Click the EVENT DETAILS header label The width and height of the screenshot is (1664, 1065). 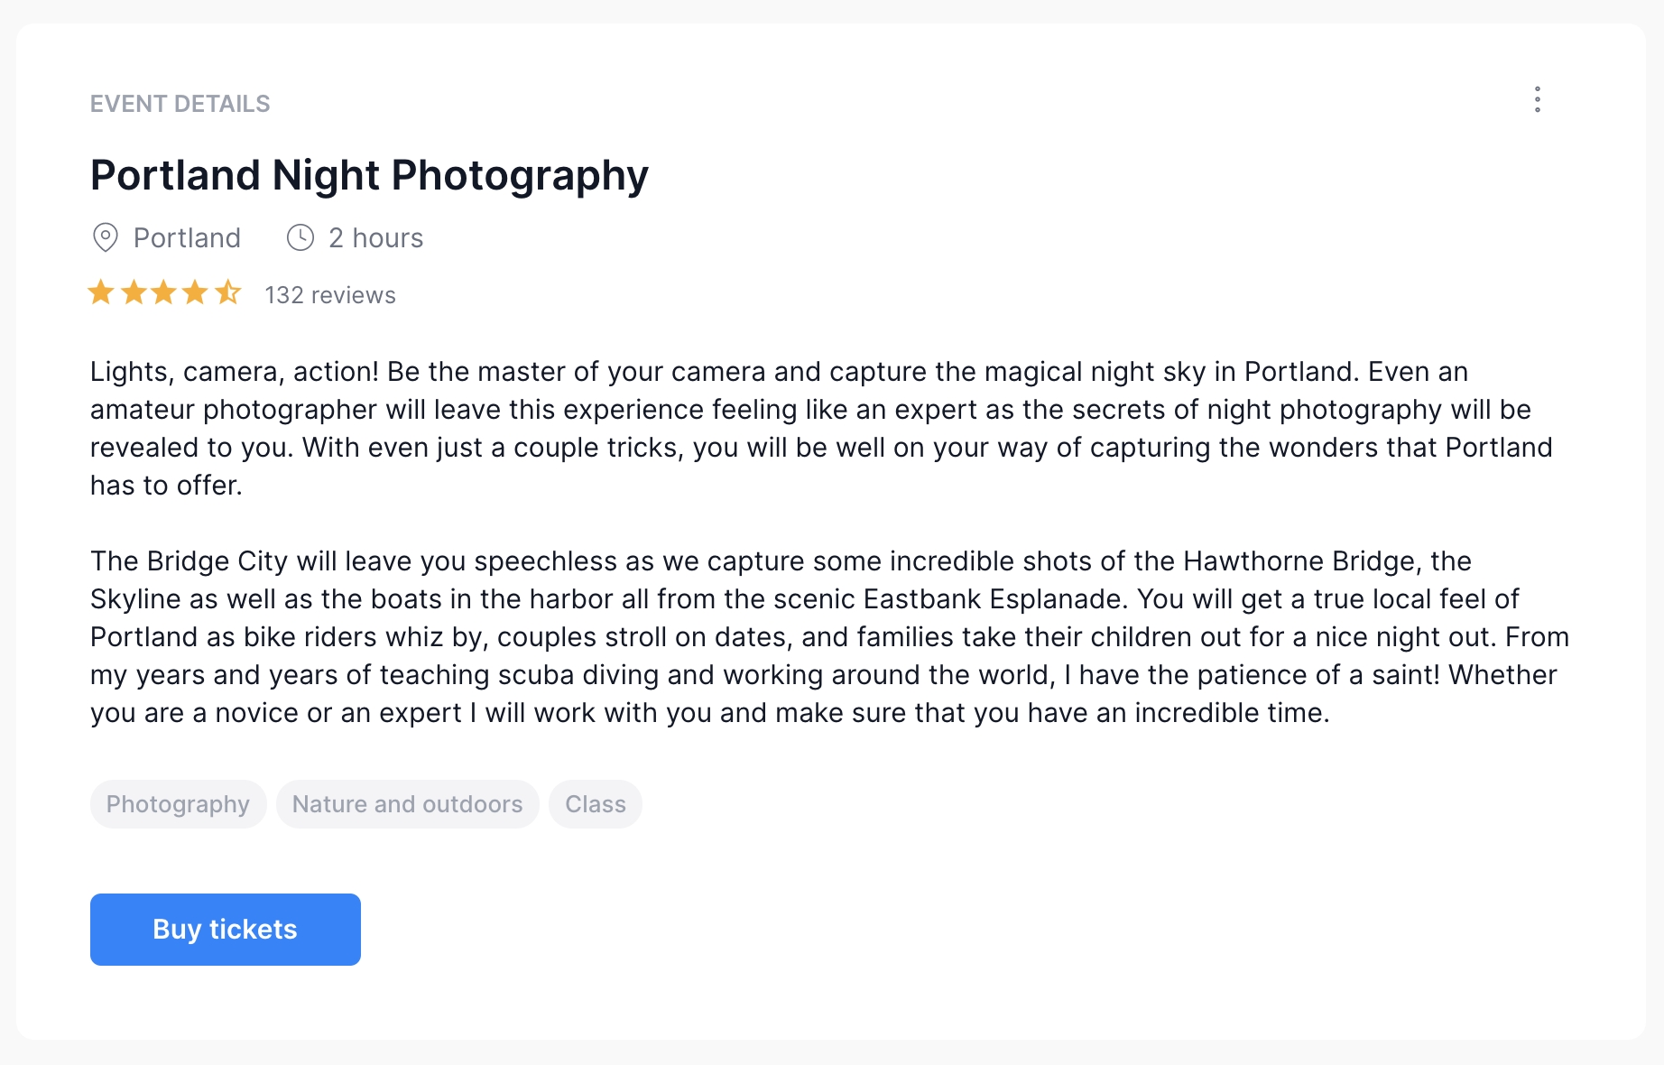click(x=180, y=104)
